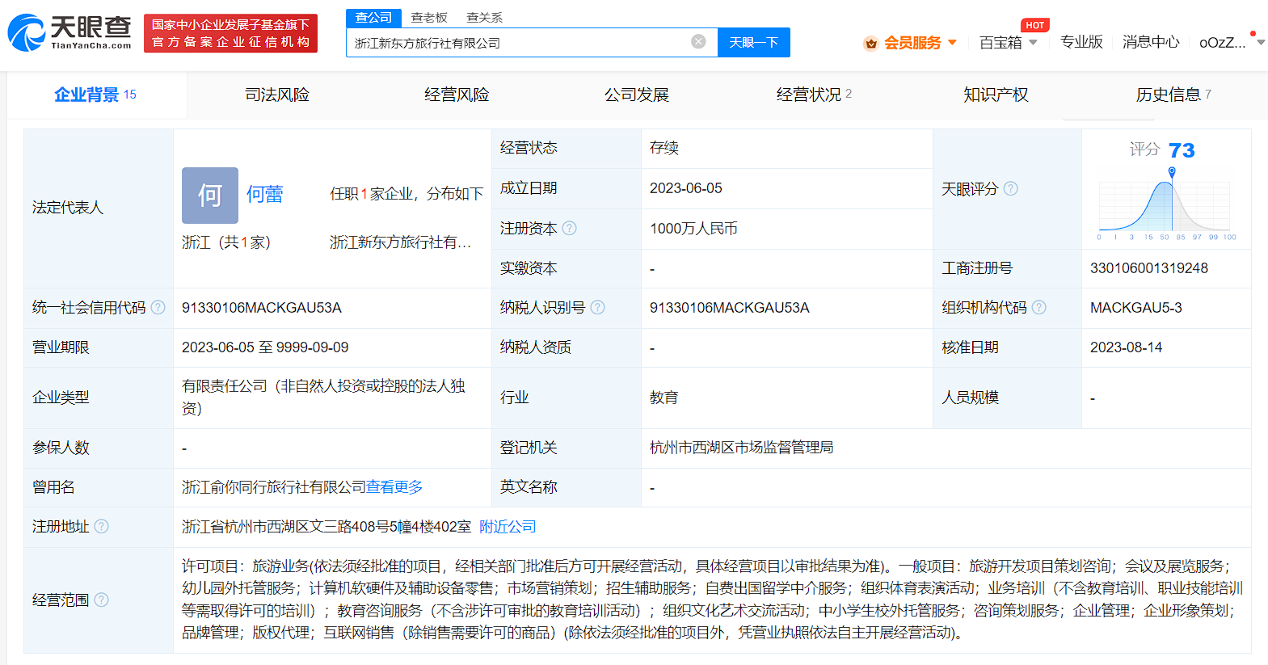
Task: Select the 企业背景 tab
Action: pos(95,95)
